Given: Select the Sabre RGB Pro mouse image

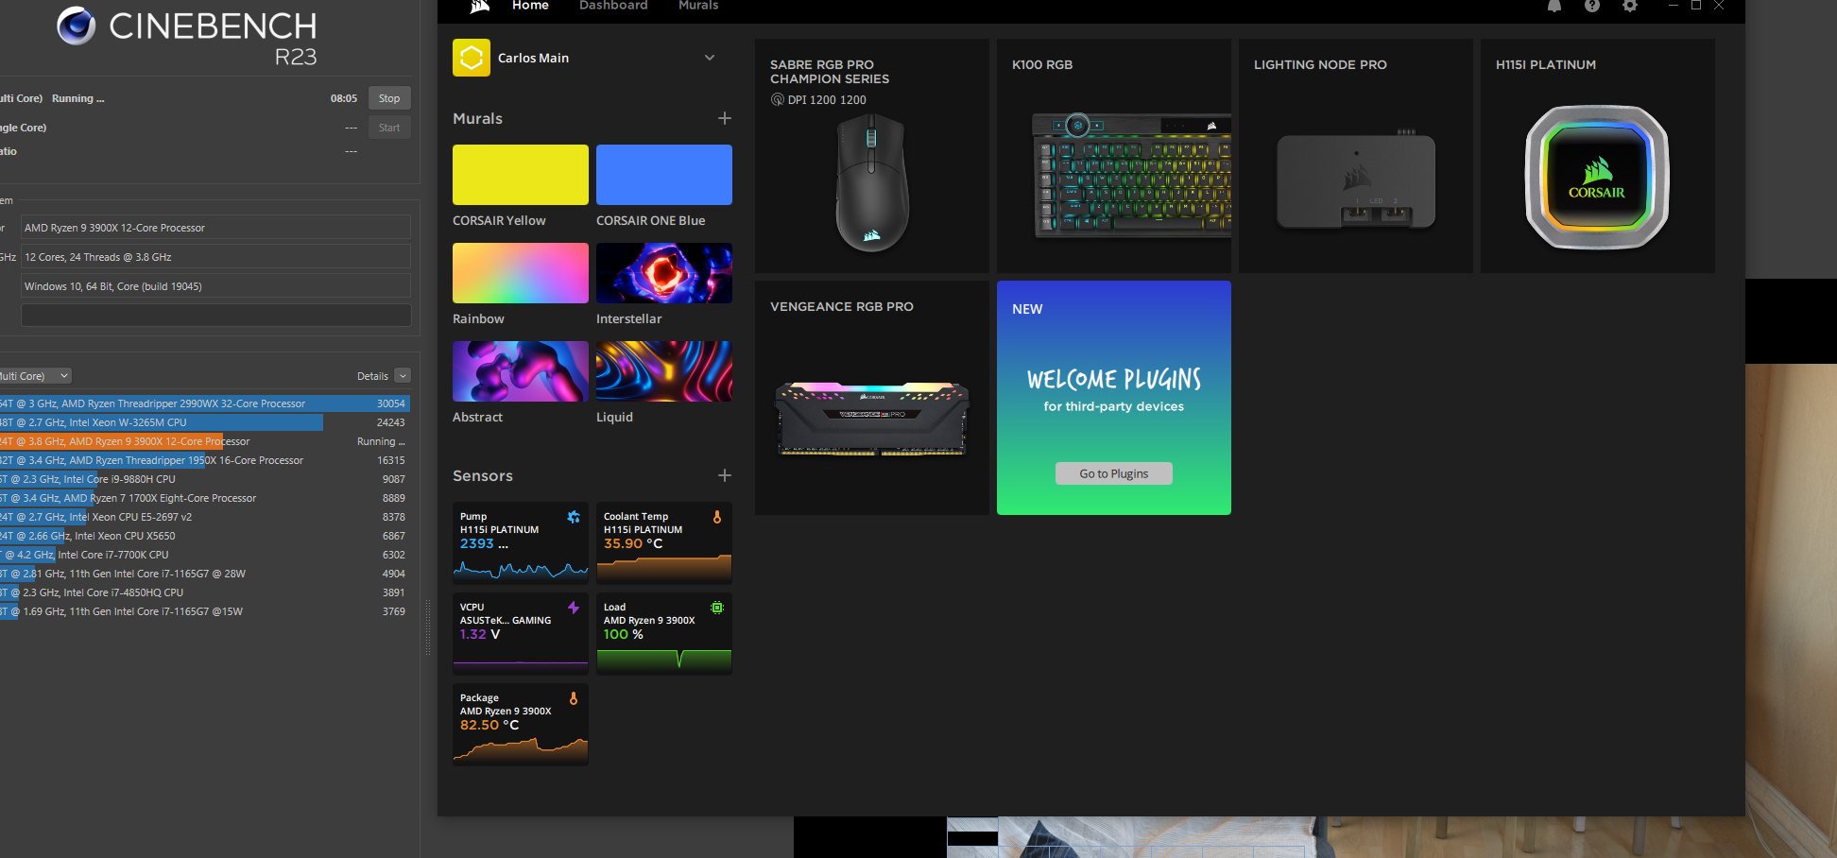Looking at the screenshot, I should [871, 182].
